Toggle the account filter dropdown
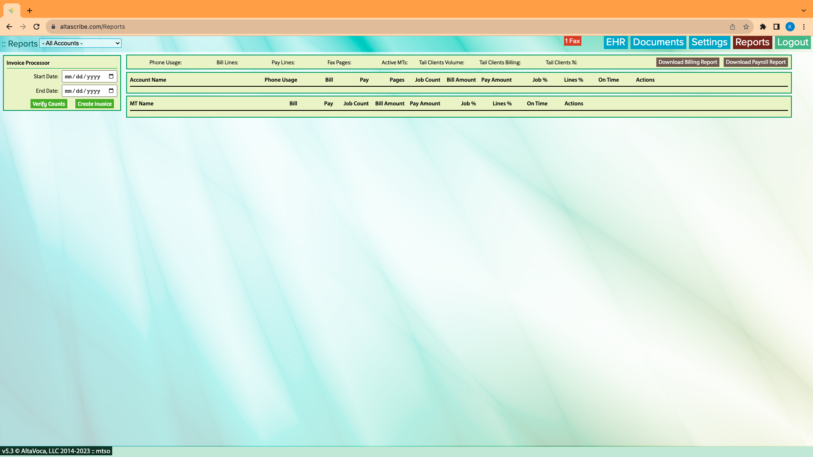Image resolution: width=813 pixels, height=457 pixels. [80, 43]
